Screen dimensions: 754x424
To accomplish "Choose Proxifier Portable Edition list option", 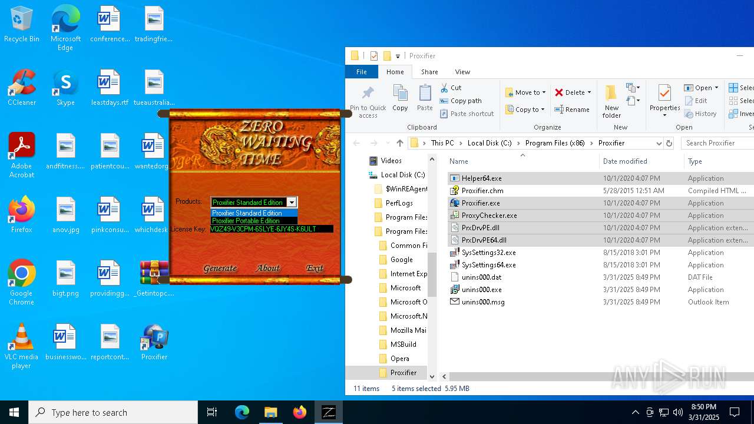I will (x=254, y=221).
